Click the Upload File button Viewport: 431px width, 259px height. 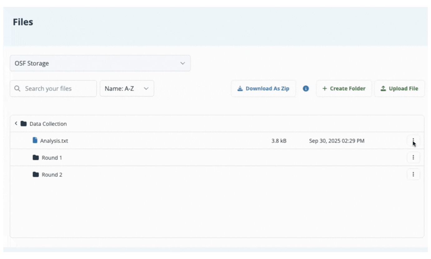pos(399,89)
